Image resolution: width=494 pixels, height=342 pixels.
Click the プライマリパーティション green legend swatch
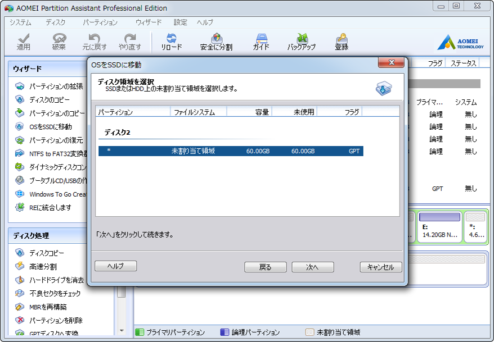(x=140, y=332)
